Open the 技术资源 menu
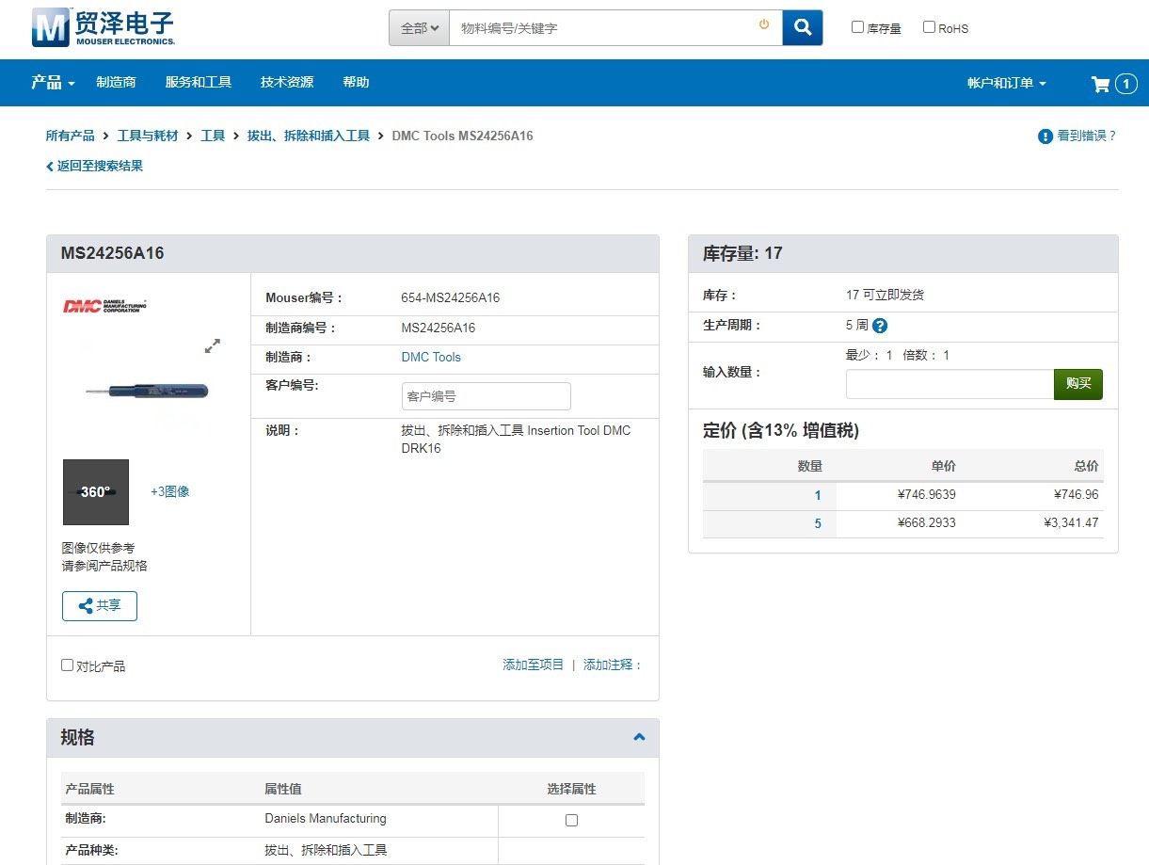 pyautogui.click(x=287, y=83)
